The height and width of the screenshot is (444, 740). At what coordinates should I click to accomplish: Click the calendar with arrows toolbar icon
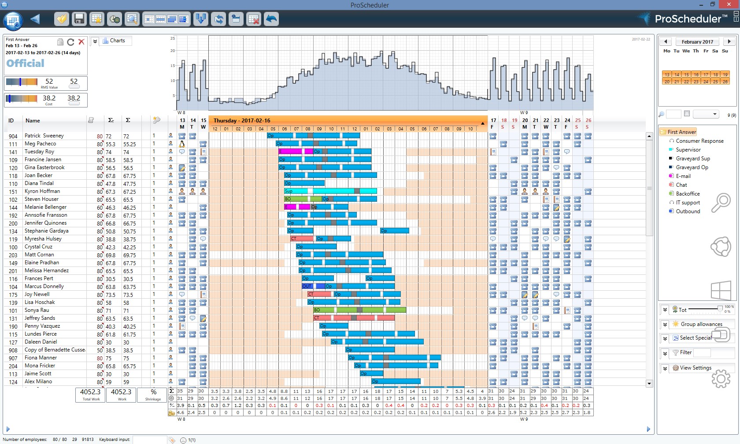pos(236,19)
